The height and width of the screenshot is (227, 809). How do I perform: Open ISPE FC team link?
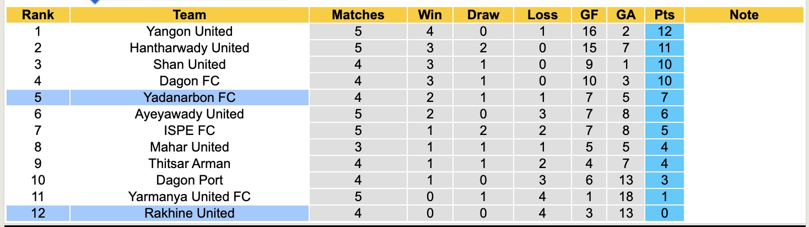tap(189, 131)
